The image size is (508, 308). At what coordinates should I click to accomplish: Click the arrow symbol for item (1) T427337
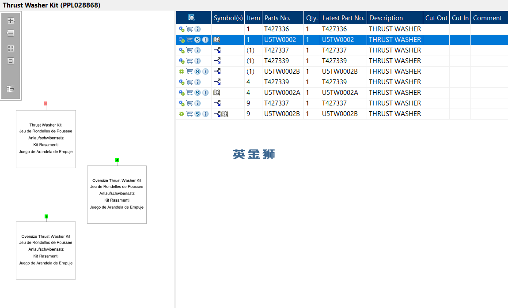[x=217, y=50]
